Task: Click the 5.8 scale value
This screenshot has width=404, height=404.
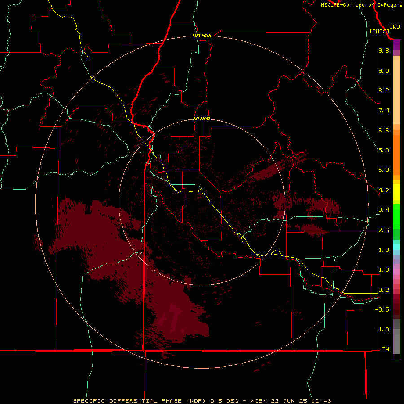Action: pos(384,150)
